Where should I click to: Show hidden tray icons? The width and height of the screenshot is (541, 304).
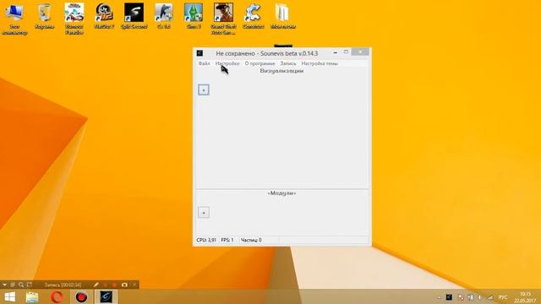[439, 297]
